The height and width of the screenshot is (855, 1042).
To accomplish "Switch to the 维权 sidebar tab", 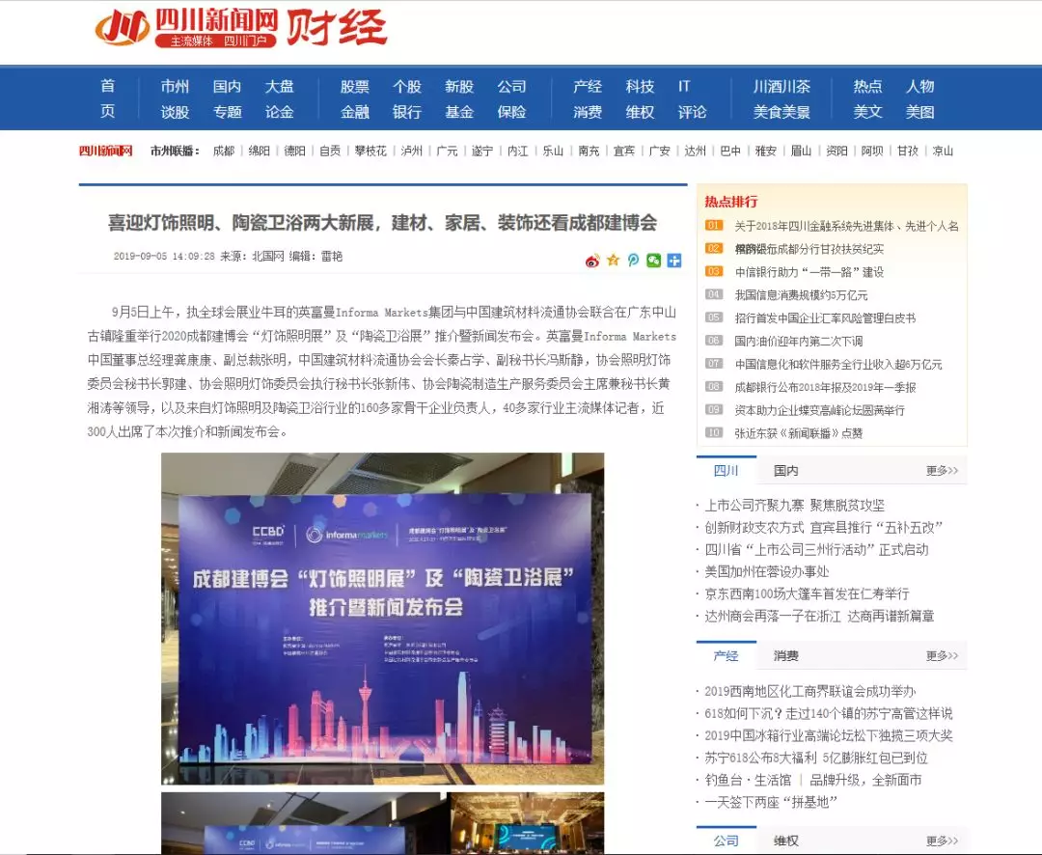I will click(x=786, y=841).
